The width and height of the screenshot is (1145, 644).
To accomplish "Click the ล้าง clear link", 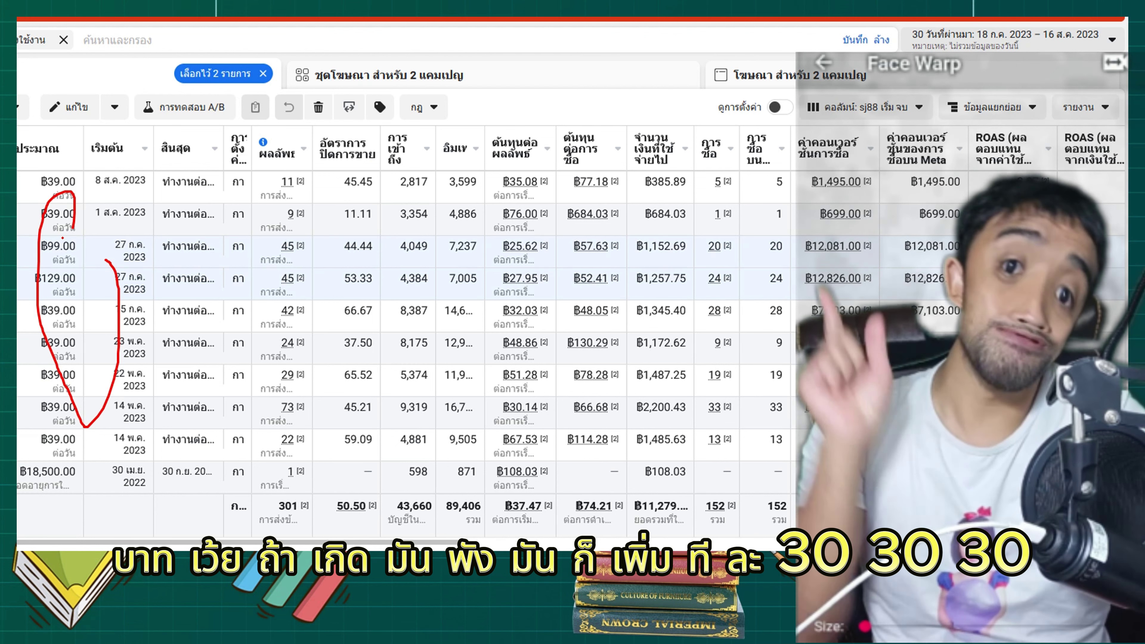I will tap(881, 40).
